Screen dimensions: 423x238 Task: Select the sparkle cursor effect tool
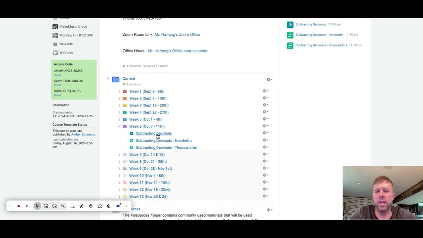coord(63,206)
